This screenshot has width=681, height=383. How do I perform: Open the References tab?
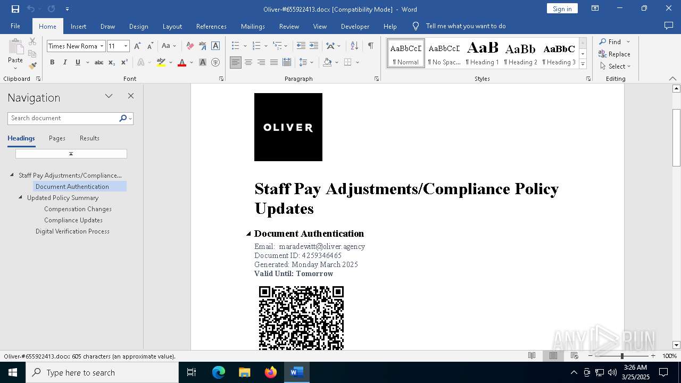point(211,27)
